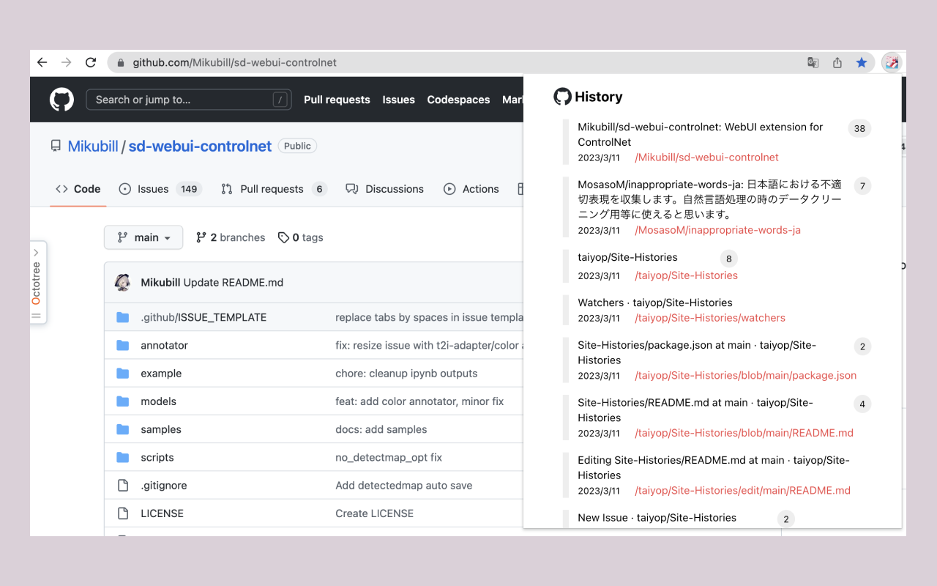Open the main branch selector dropdown
This screenshot has width=937, height=586.
tap(143, 237)
